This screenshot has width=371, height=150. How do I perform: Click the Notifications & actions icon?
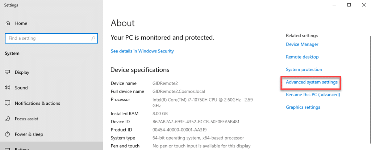tap(8, 103)
